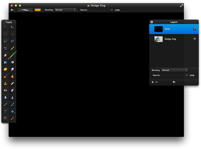
Task: Pick the Red Eye tool
Action: [5, 90]
